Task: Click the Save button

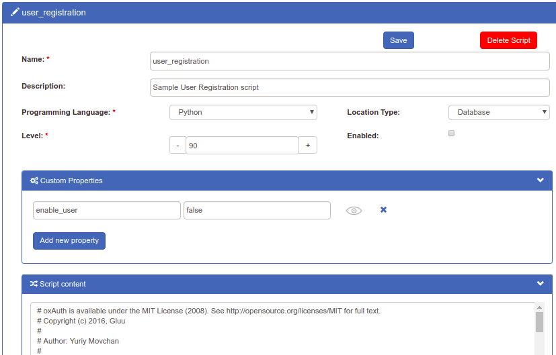Action: pos(398,40)
